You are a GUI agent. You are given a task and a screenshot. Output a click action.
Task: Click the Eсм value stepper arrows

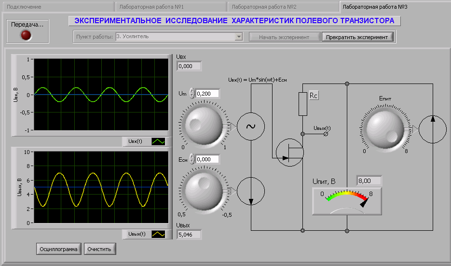click(x=192, y=159)
